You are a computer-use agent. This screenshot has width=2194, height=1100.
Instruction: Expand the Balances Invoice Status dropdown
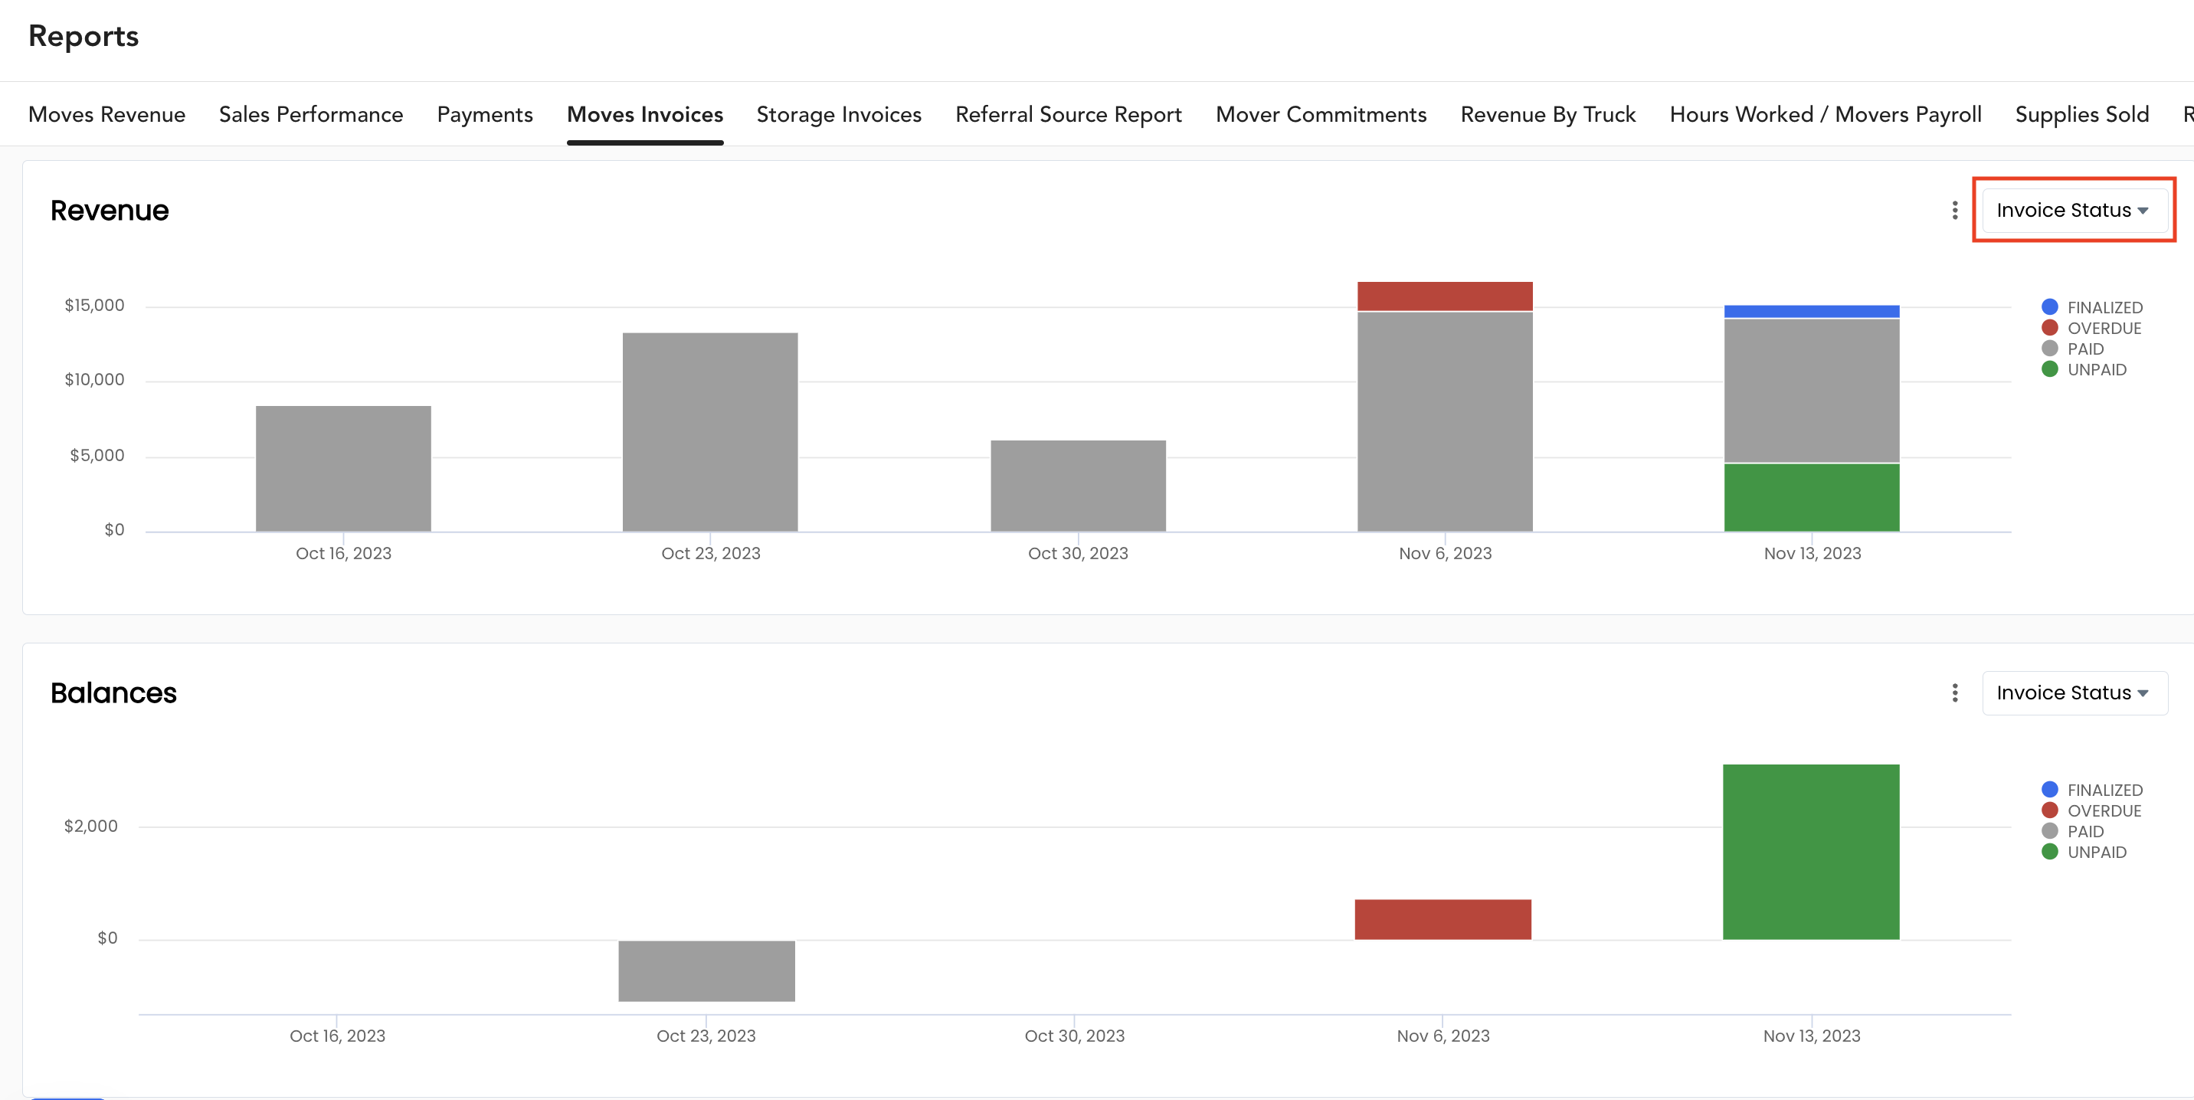tap(2074, 693)
